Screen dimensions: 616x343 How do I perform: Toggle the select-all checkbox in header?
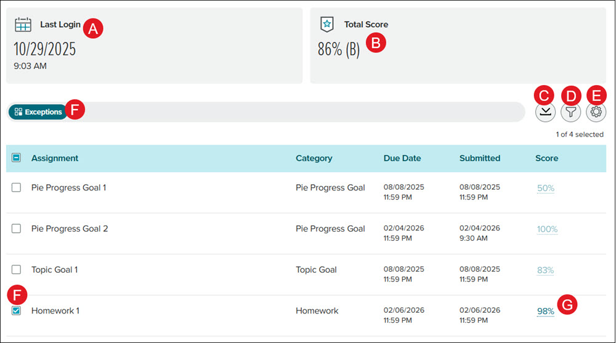[x=16, y=158]
